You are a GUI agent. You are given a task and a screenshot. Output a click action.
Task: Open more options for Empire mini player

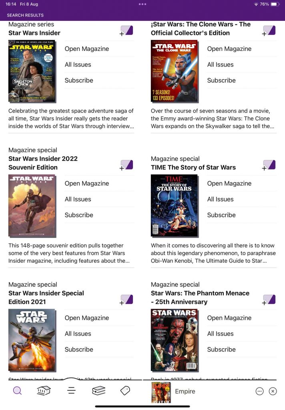pos(259,391)
